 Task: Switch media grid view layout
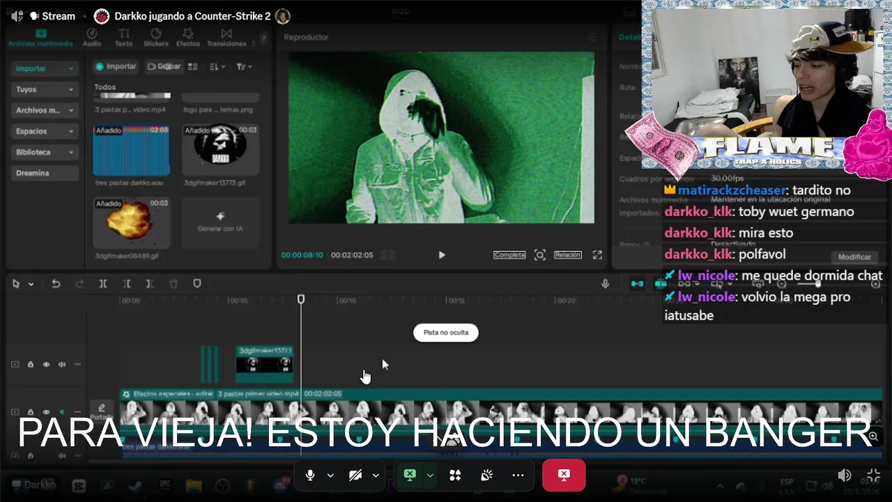[193, 67]
